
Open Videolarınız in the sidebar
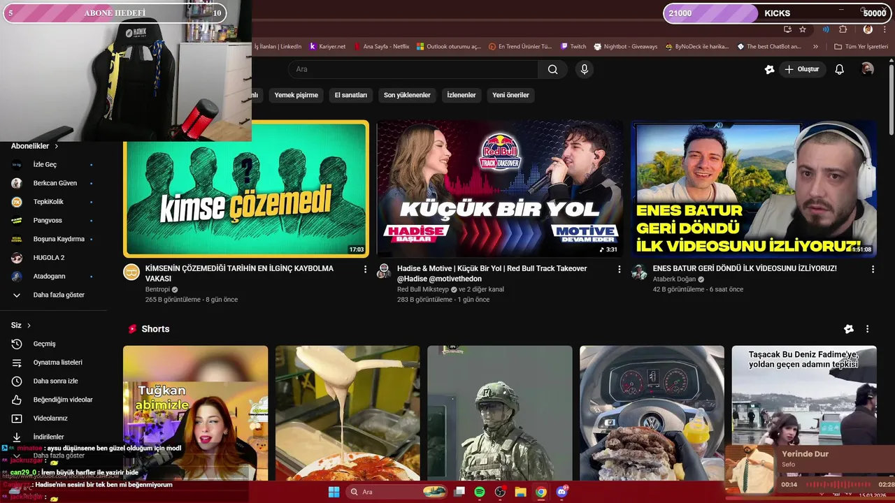[x=53, y=418]
